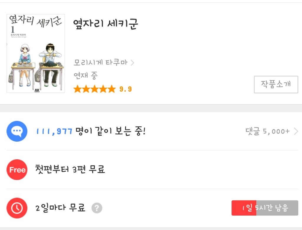Click the AK publisher logo on cover
Image resolution: width=302 pixels, height=230 pixels.
point(37,90)
